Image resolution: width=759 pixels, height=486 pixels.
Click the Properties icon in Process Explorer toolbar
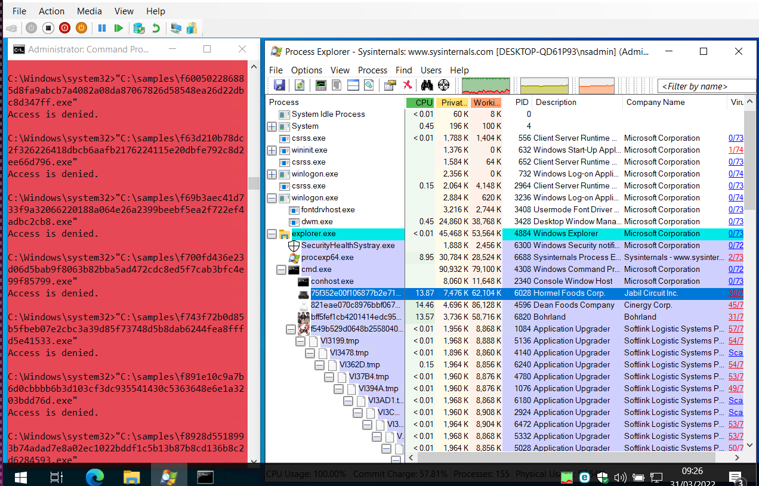coord(390,85)
